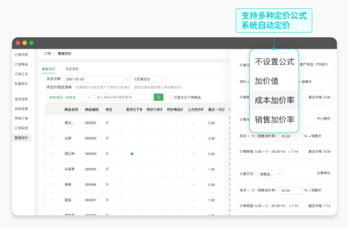Open the 销售加... 计算方式 dropdown
Image resolution: width=348 pixels, height=229 pixels.
(269, 174)
